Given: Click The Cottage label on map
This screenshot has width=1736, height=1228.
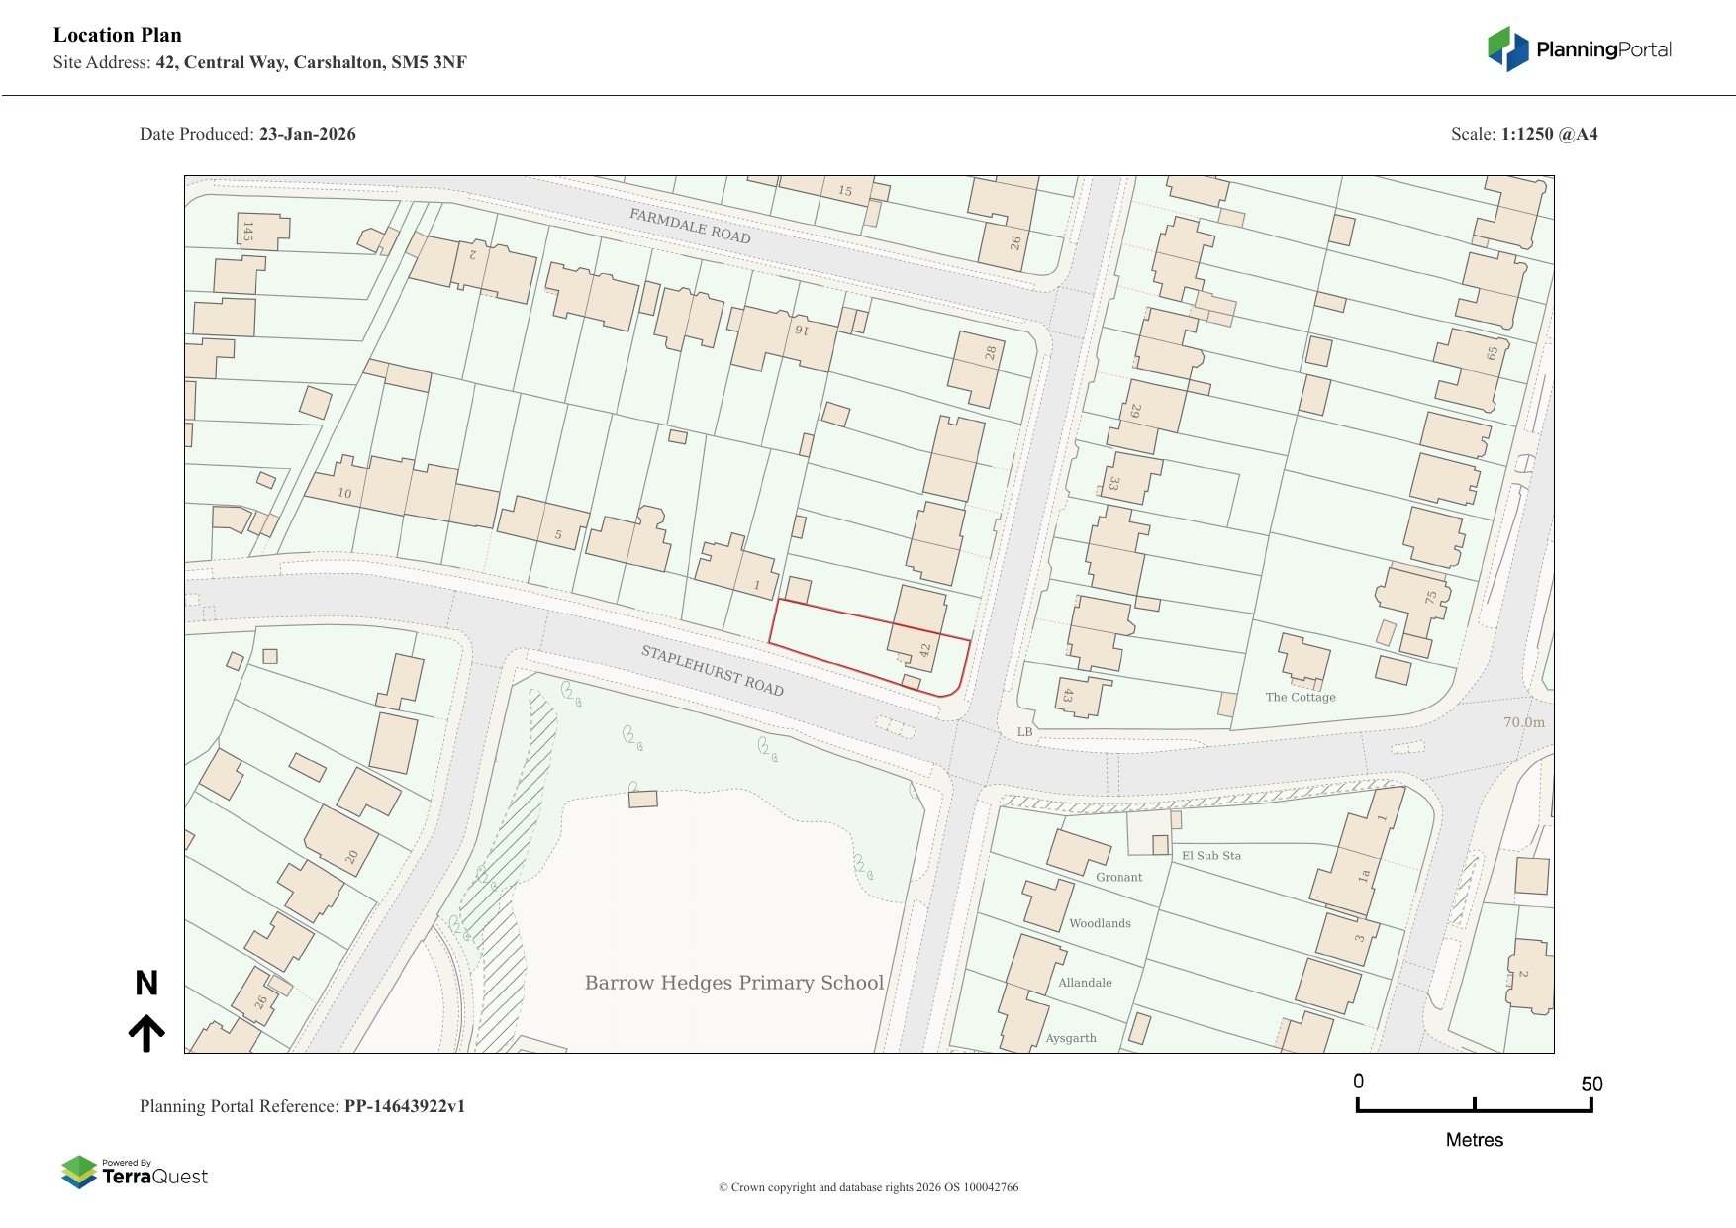Looking at the screenshot, I should click(x=1300, y=697).
